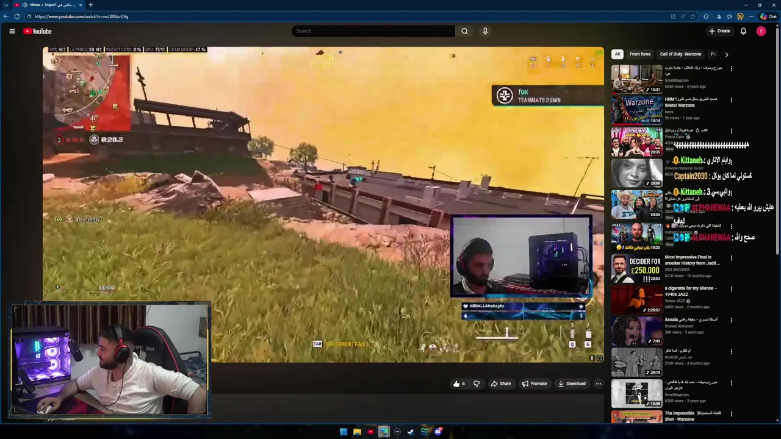Click the Promote button

(534, 384)
